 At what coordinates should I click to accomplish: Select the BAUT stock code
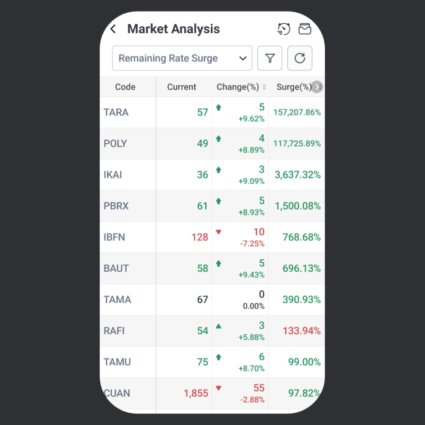coord(116,268)
